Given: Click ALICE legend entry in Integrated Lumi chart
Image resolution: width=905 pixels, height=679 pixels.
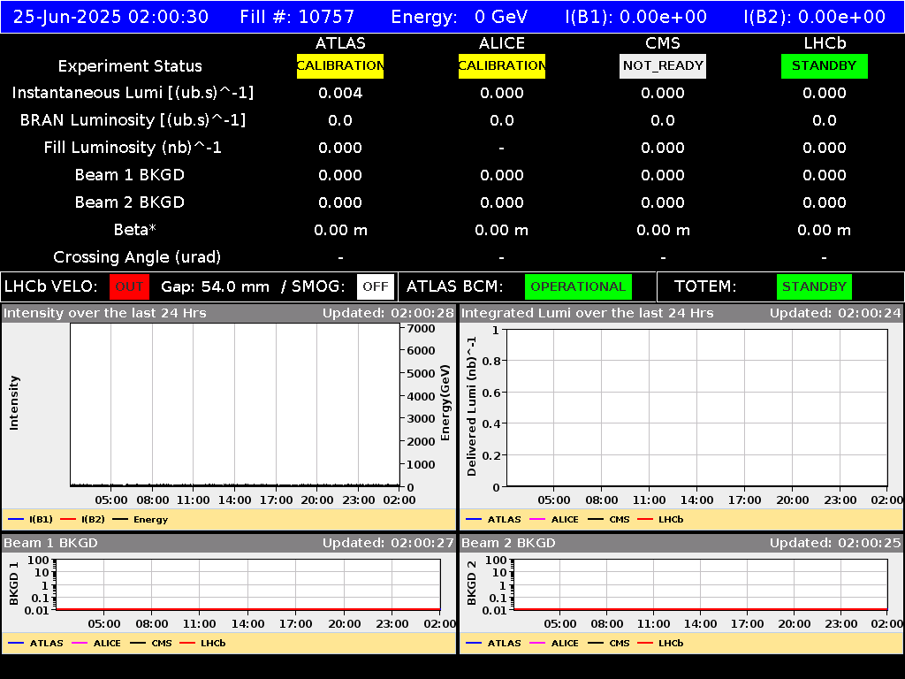Looking at the screenshot, I should tap(553, 520).
